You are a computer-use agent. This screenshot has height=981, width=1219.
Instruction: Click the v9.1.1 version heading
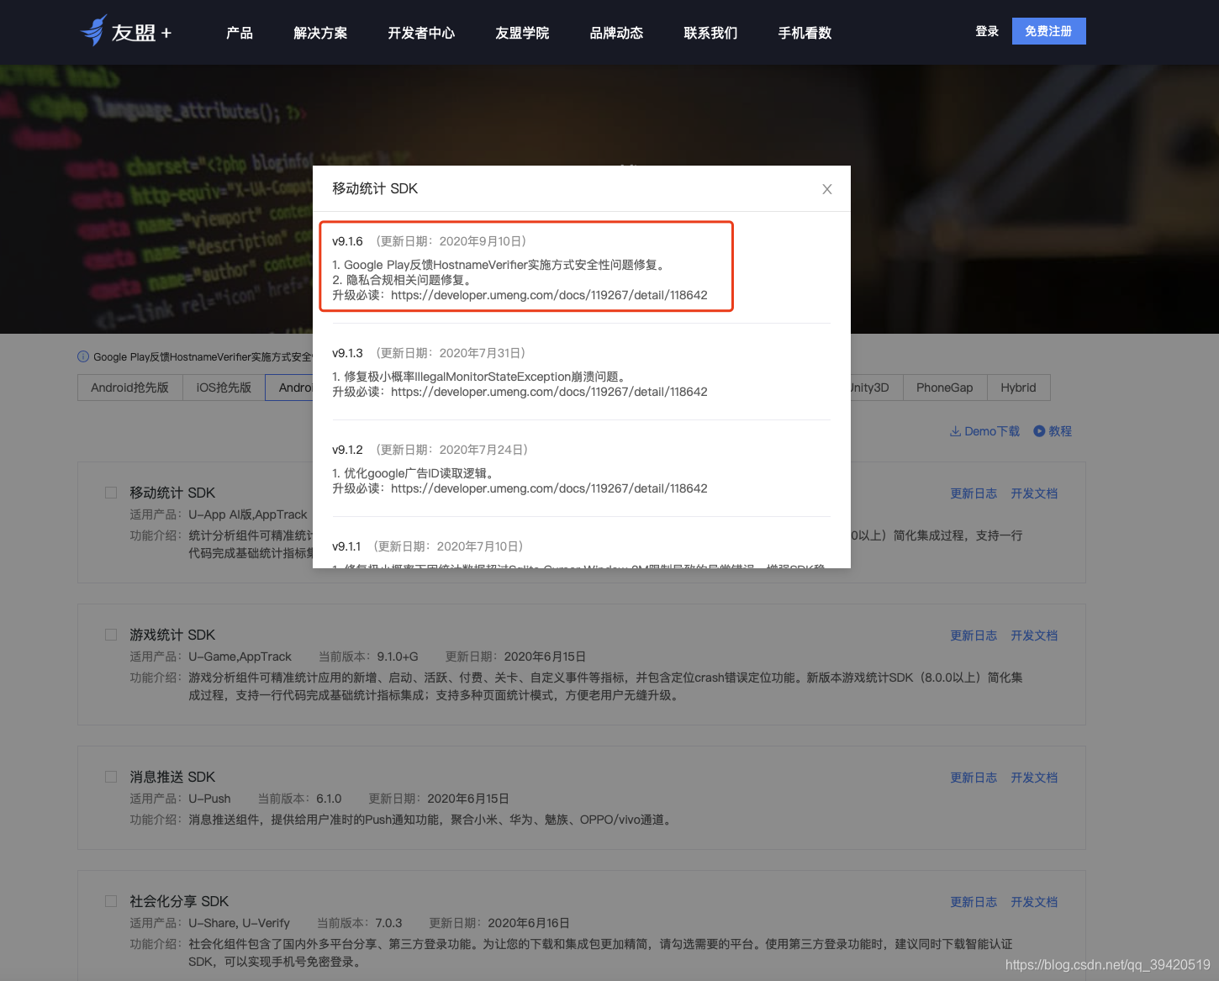coord(346,546)
